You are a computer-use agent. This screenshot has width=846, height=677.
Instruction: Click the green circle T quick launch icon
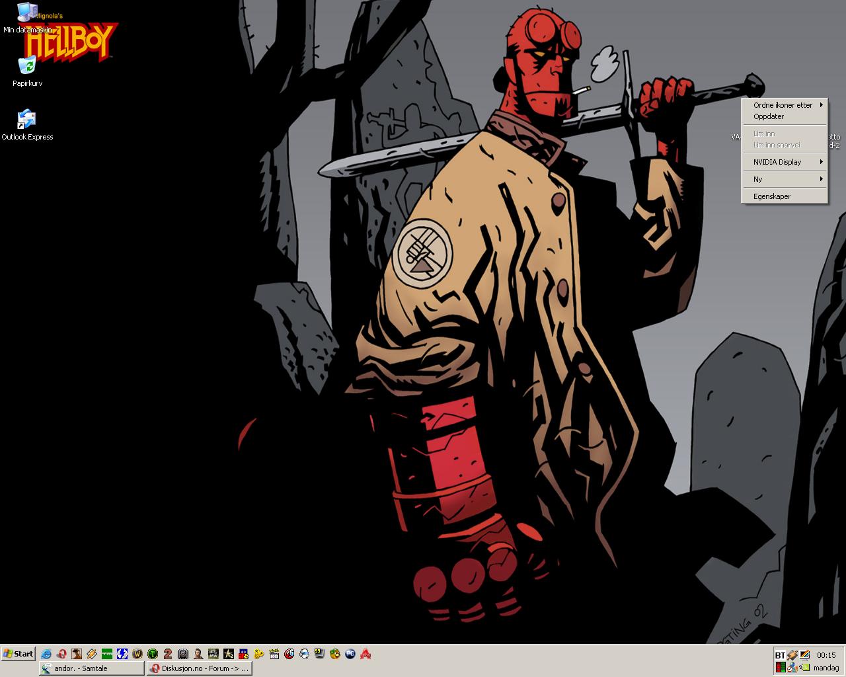[153, 654]
